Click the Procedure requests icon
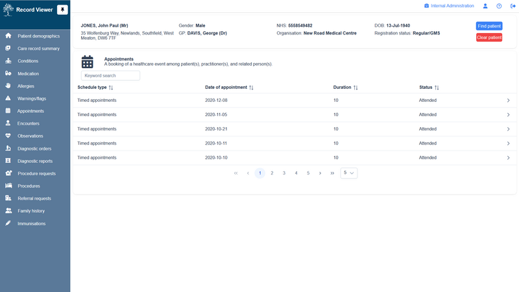The height and width of the screenshot is (292, 519). tap(8, 173)
